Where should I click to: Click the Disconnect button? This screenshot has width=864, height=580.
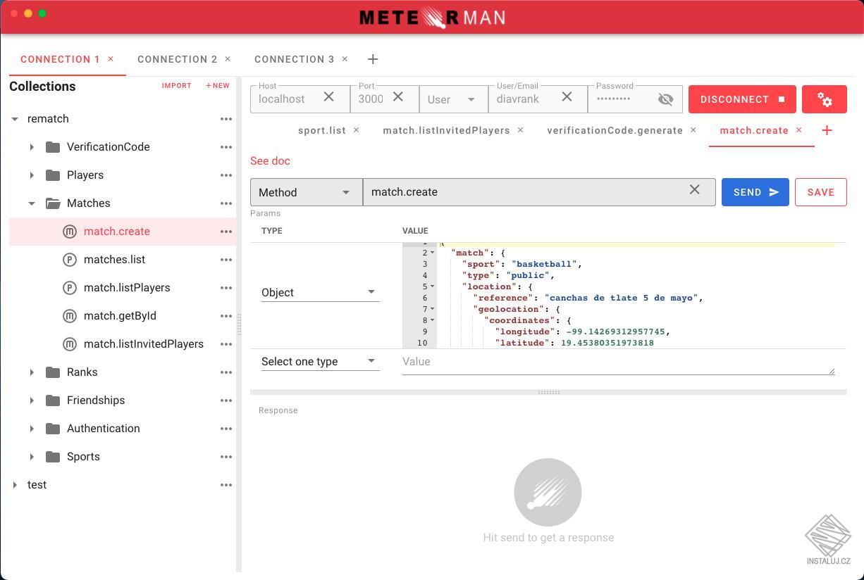742,99
